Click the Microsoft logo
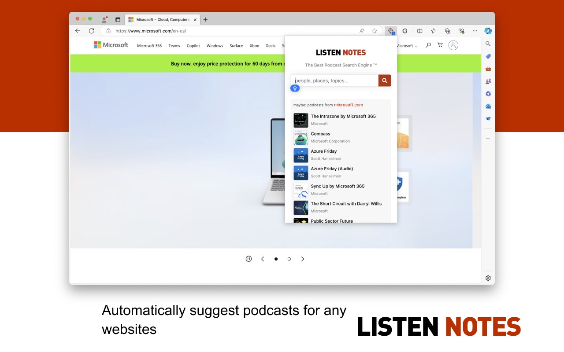This screenshot has width=564, height=352. point(111,45)
